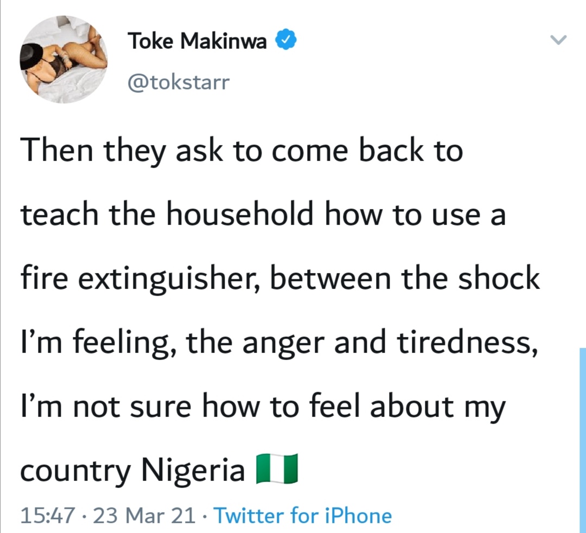The height and width of the screenshot is (533, 586).
Task: Click the Toke Makinwa display name
Action: (198, 41)
